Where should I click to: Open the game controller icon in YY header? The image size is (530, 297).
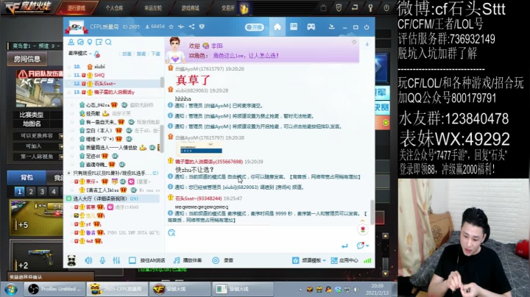click(311, 26)
